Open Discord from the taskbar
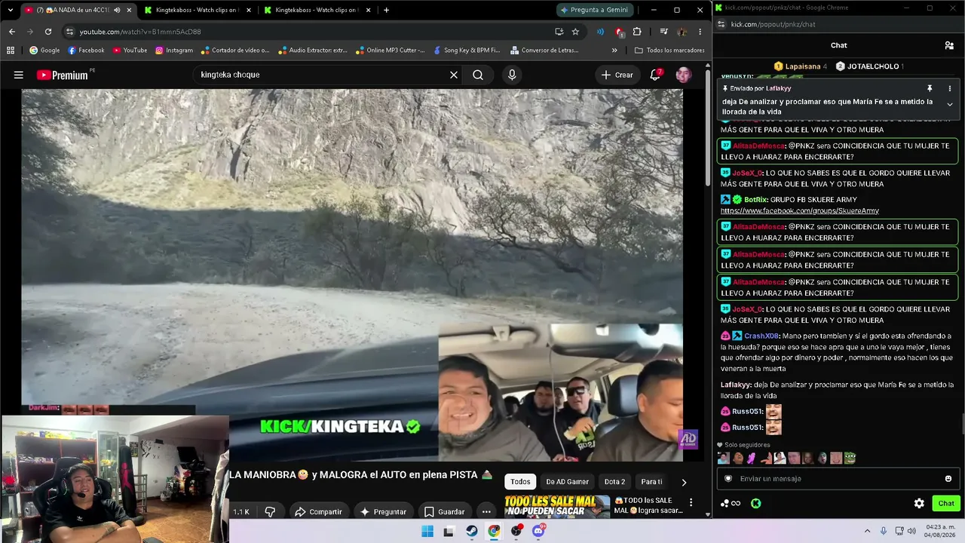The image size is (965, 543). [x=538, y=531]
